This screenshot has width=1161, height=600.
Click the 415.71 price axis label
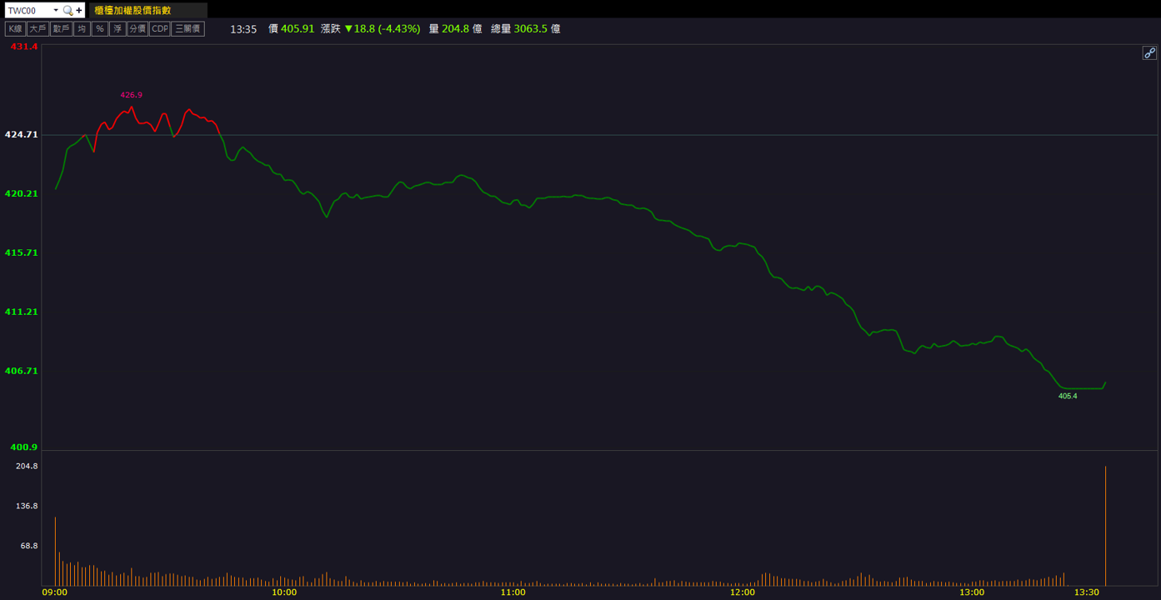(22, 252)
